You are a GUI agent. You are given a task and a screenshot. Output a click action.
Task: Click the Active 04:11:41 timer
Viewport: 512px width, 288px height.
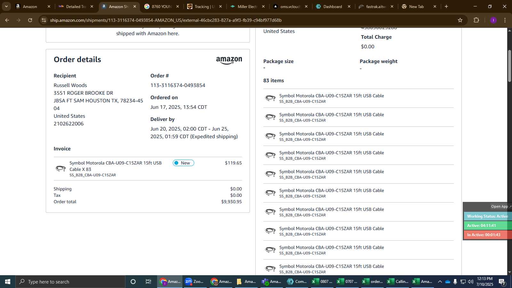(x=487, y=225)
